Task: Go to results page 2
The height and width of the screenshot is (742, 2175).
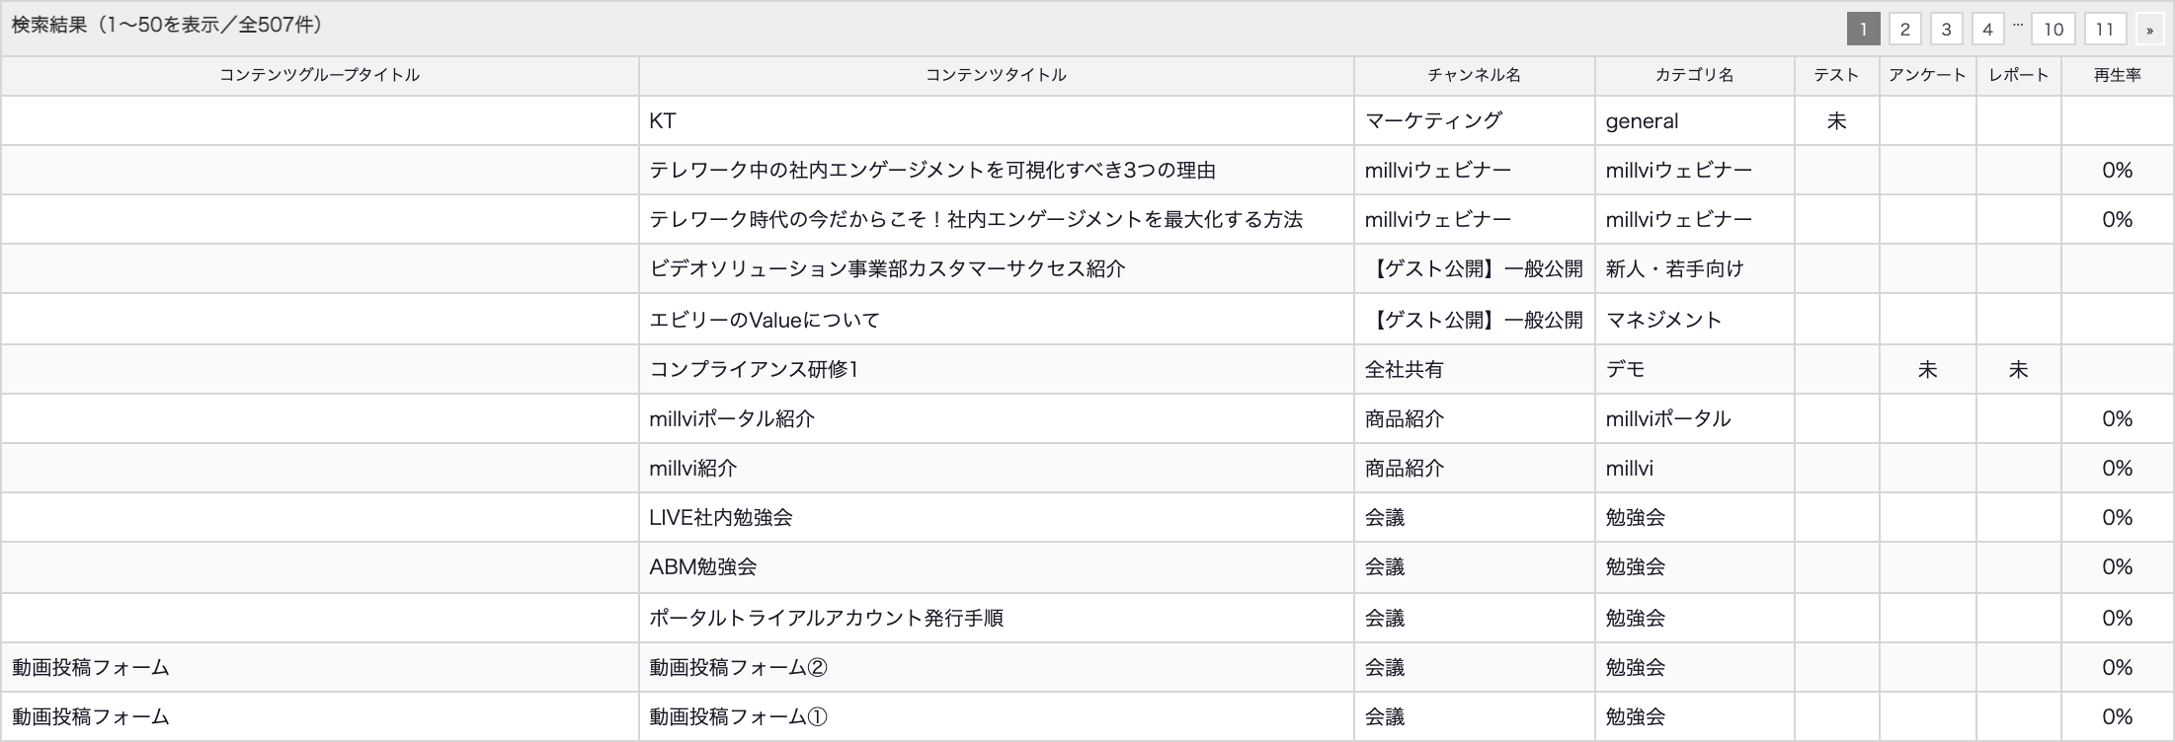Action: [1904, 29]
